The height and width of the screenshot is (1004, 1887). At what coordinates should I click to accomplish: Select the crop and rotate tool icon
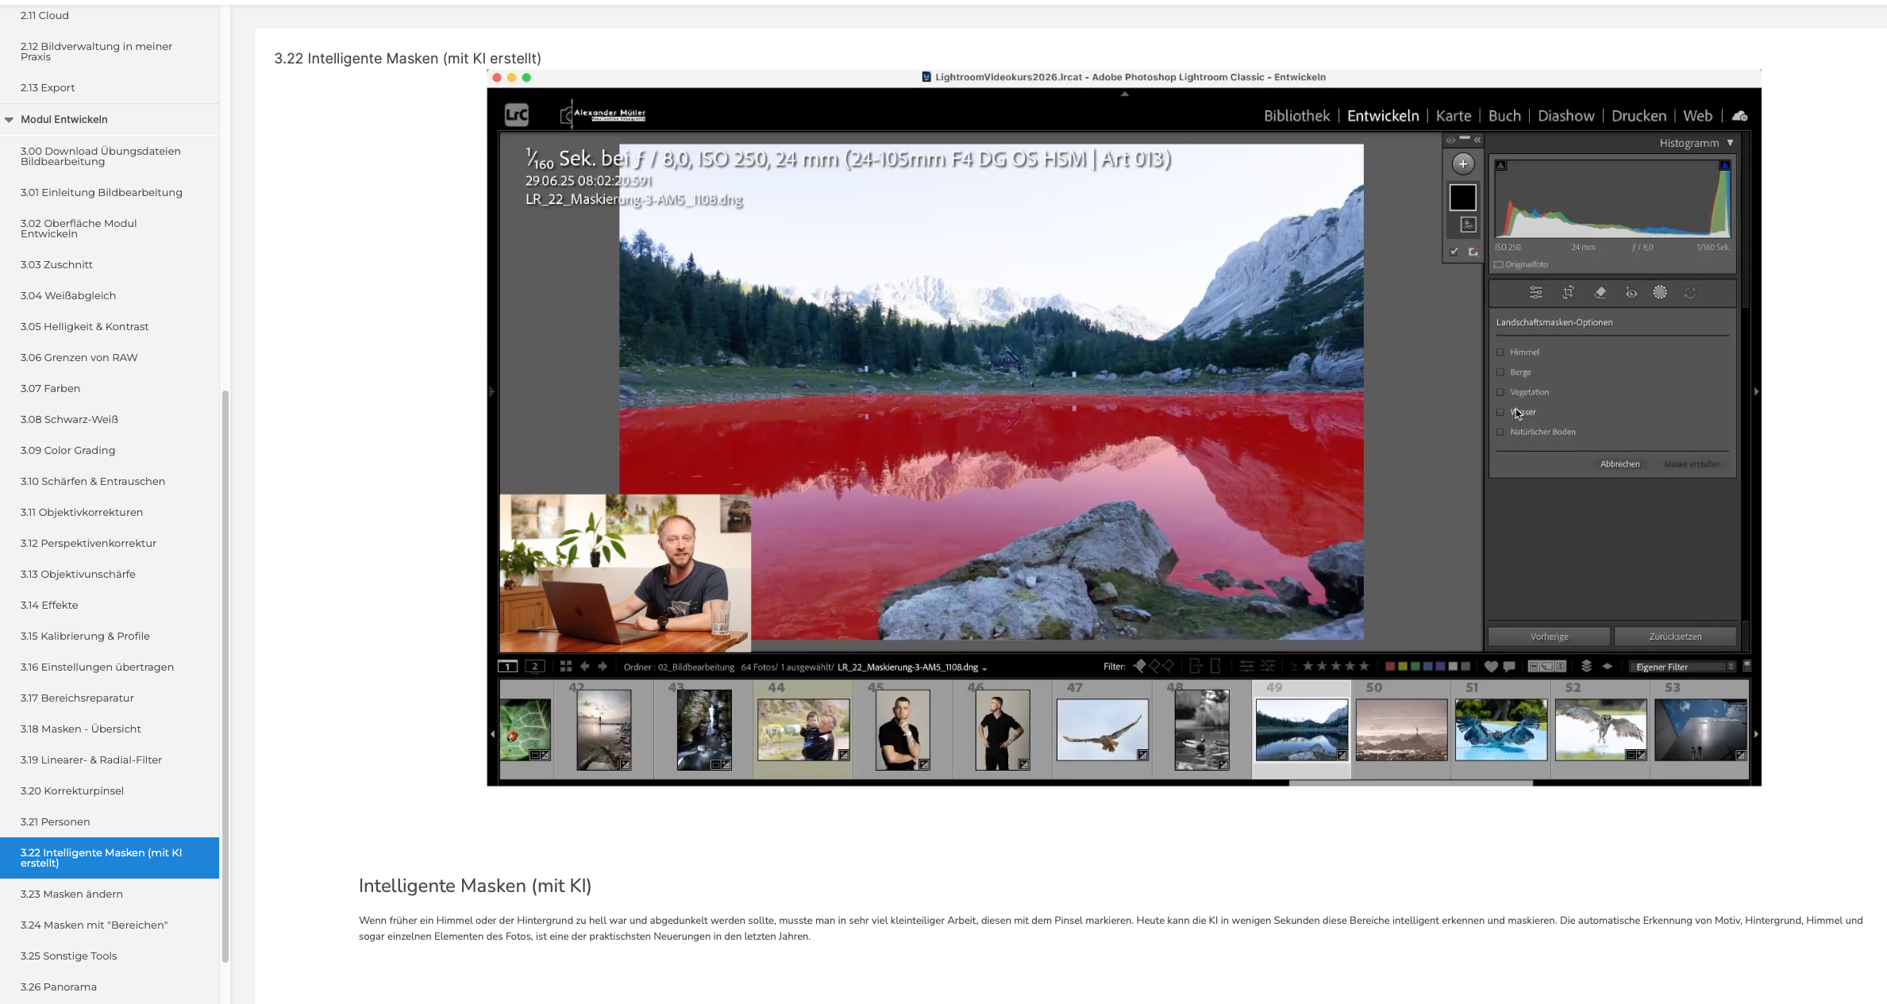(x=1568, y=293)
